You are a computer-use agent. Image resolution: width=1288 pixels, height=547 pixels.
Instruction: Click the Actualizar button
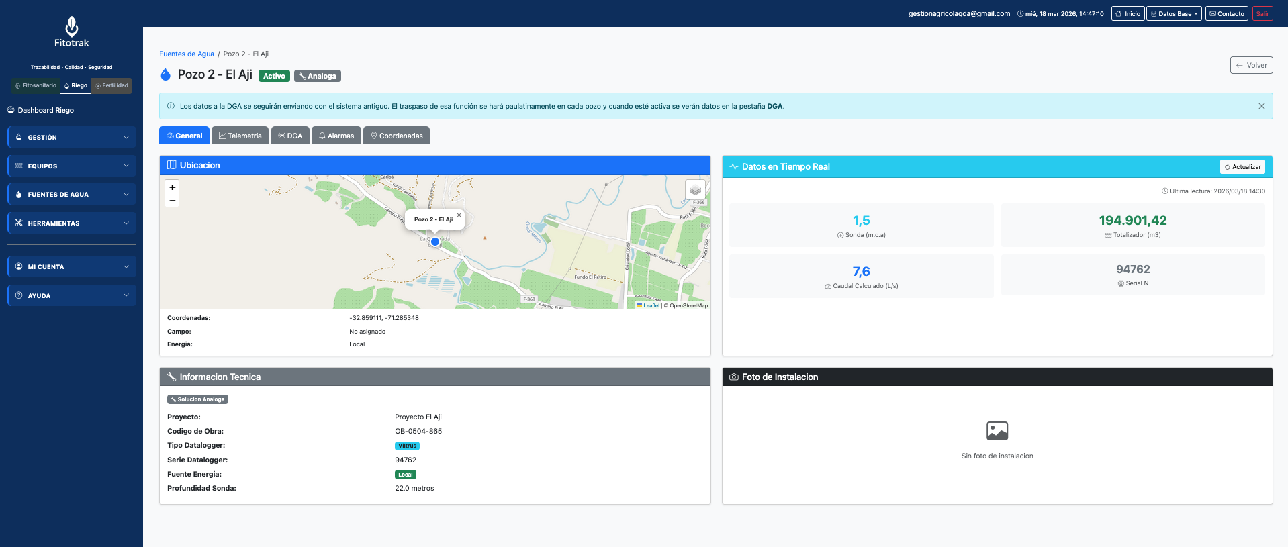click(x=1242, y=167)
